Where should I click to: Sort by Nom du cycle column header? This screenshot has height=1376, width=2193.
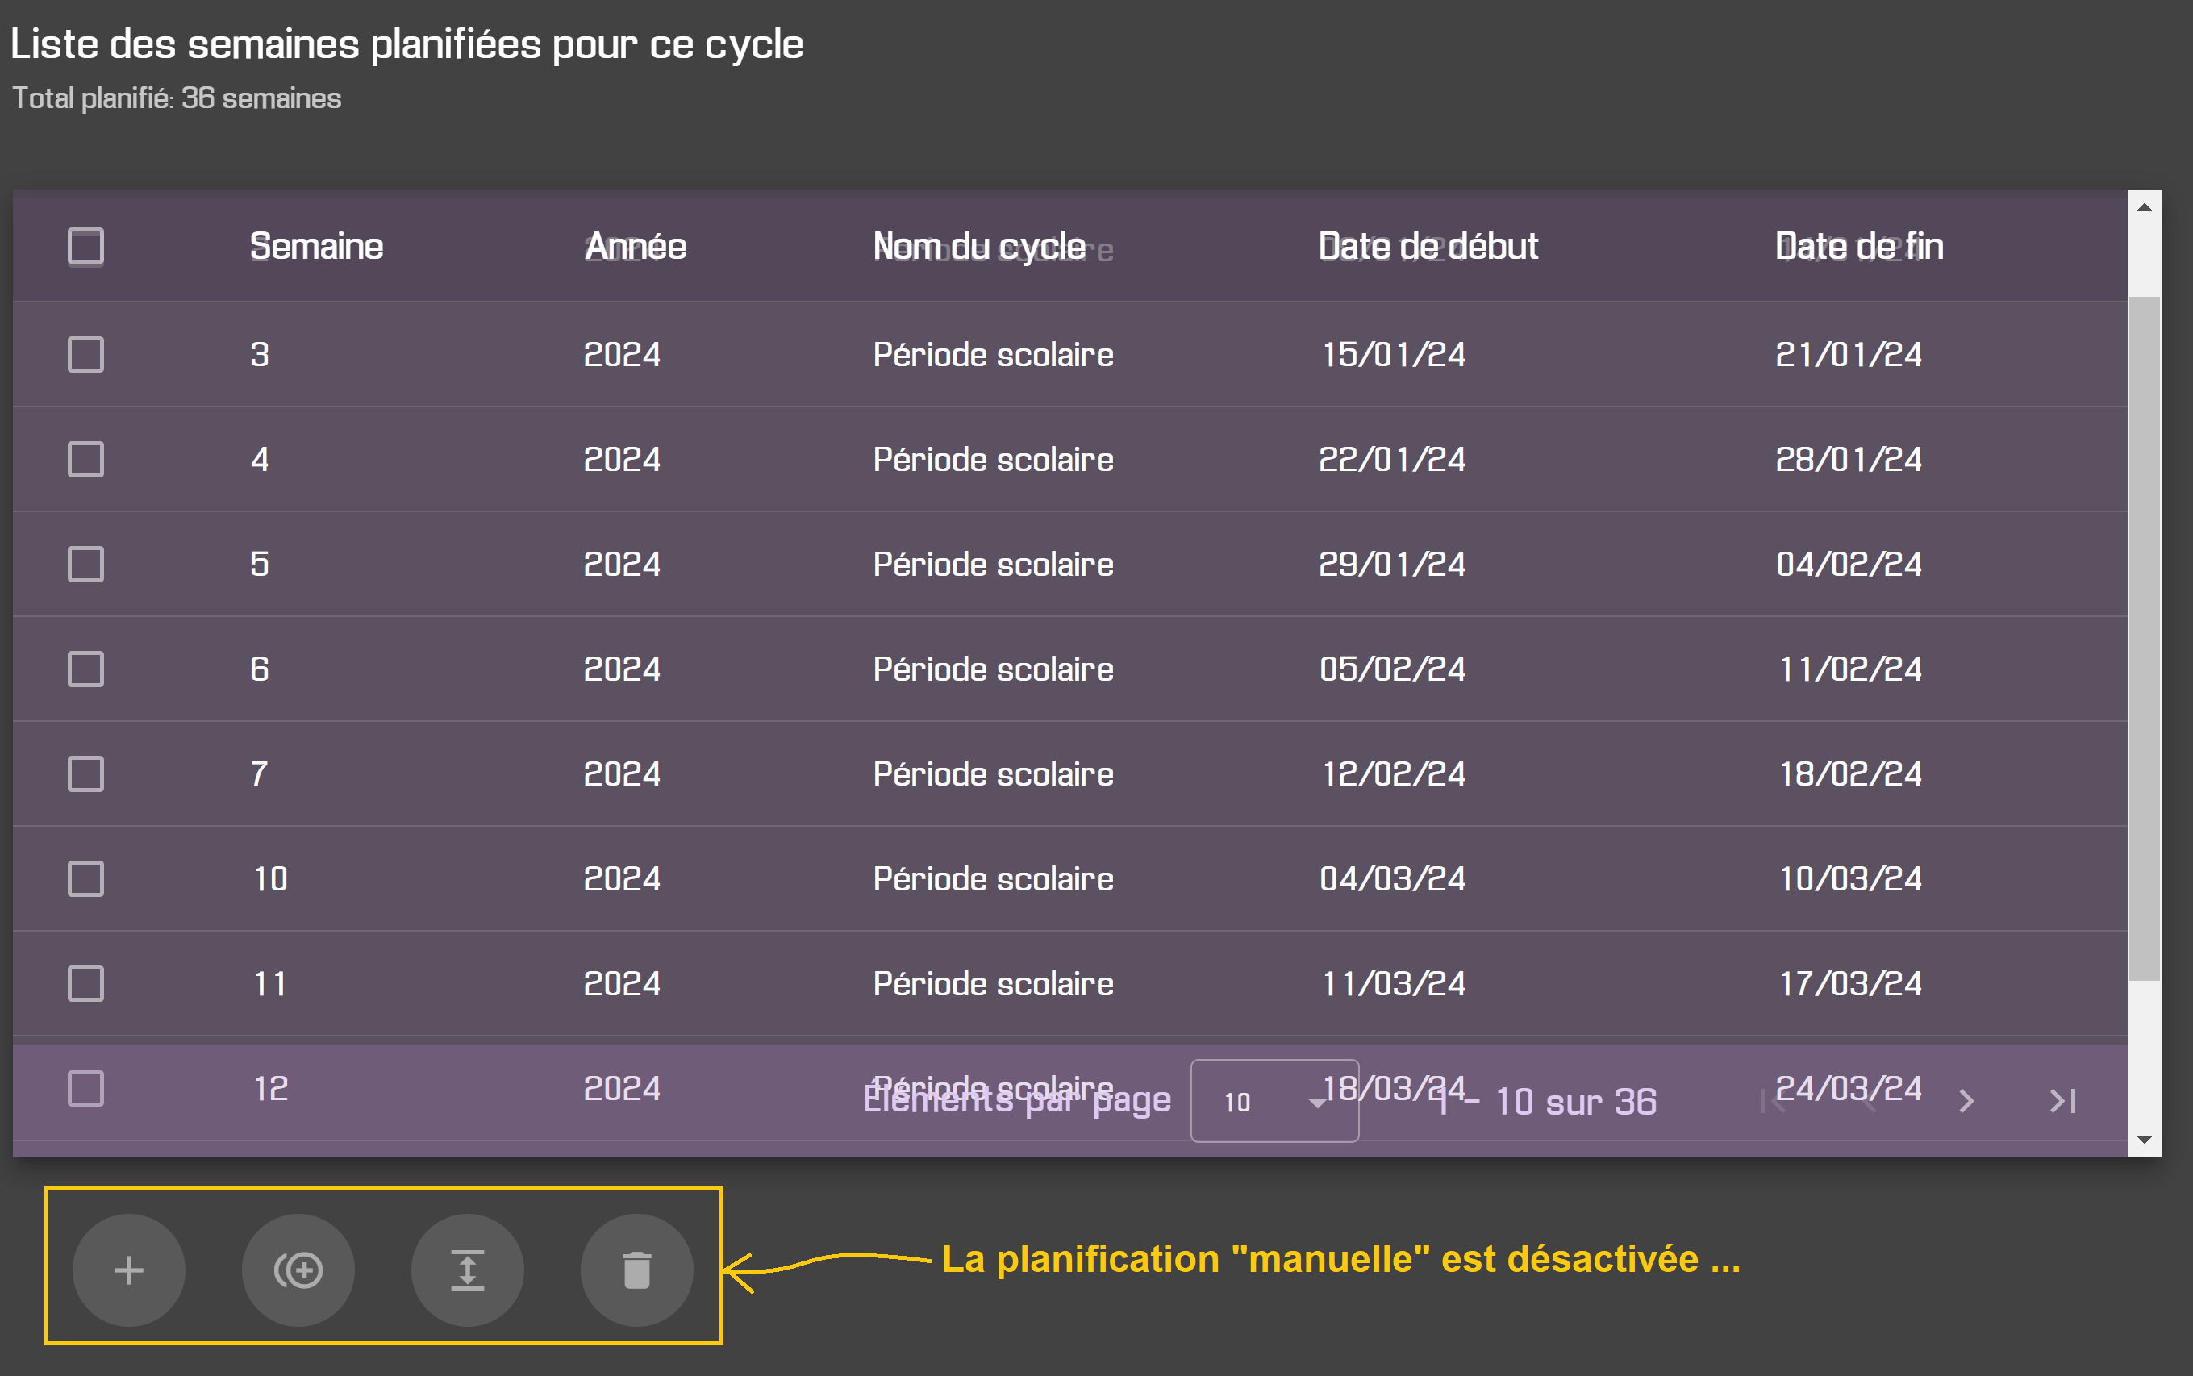coord(979,246)
